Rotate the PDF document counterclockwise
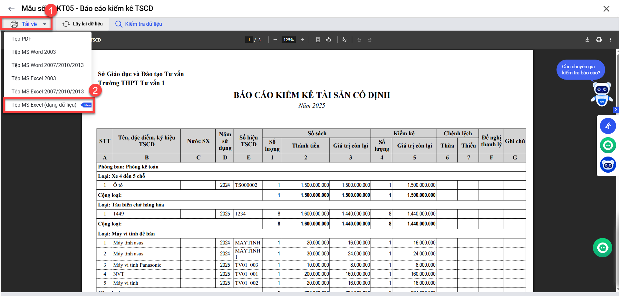The height and width of the screenshot is (296, 619). tap(328, 40)
